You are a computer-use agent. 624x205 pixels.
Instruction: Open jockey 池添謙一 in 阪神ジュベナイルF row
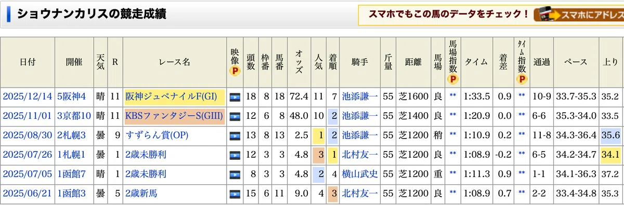coord(360,97)
